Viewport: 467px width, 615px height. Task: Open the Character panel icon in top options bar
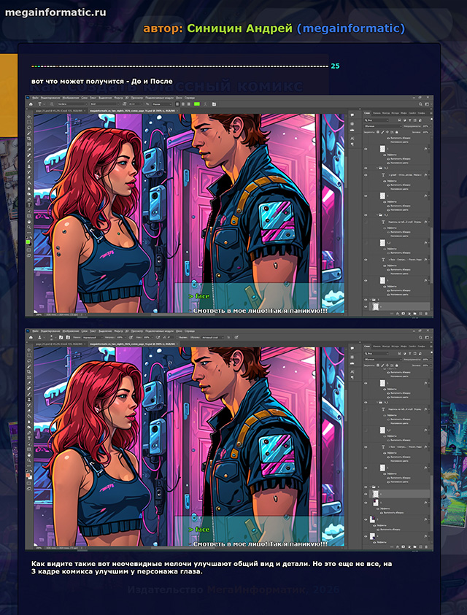point(214,104)
